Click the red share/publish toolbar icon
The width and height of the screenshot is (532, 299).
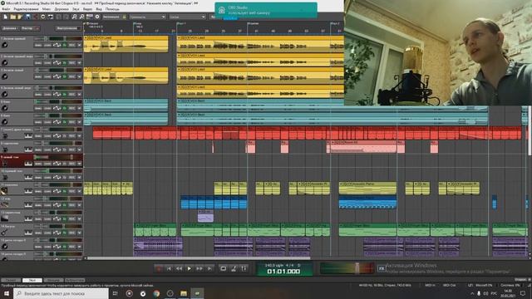(35, 17)
